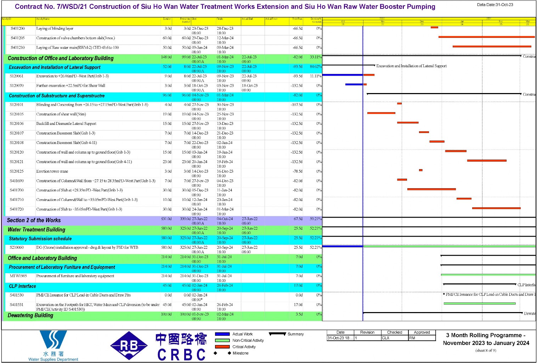Select the Excavation and Installation of Lateral Support band
This screenshot has width=537, height=363.
coord(164,68)
